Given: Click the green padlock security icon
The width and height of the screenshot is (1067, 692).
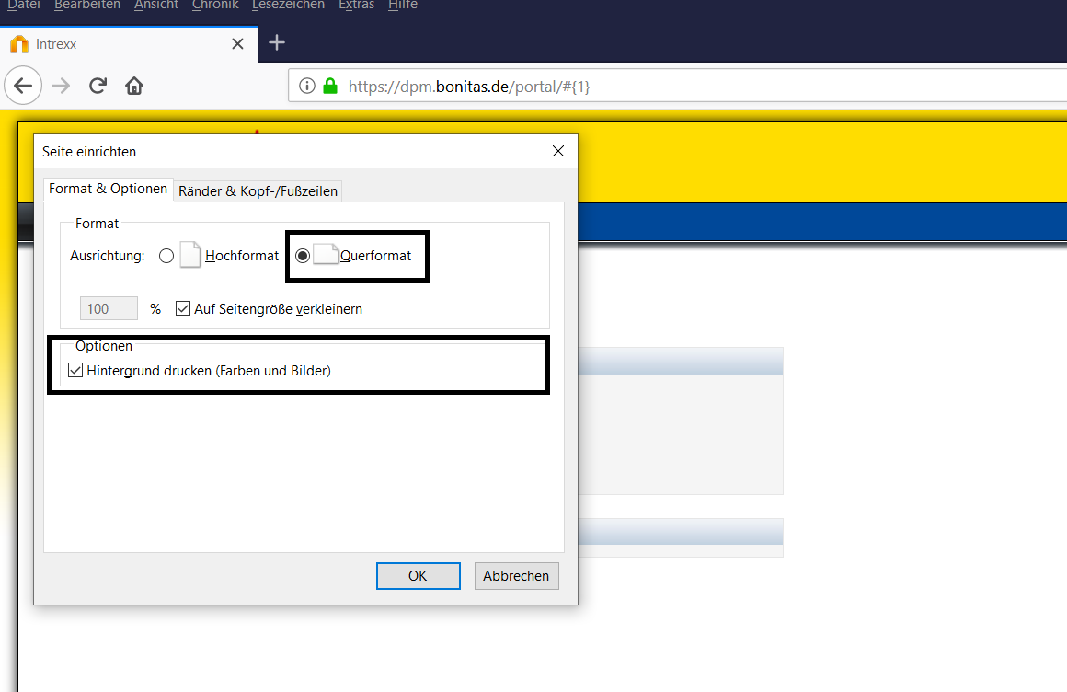Looking at the screenshot, I should click(x=330, y=86).
